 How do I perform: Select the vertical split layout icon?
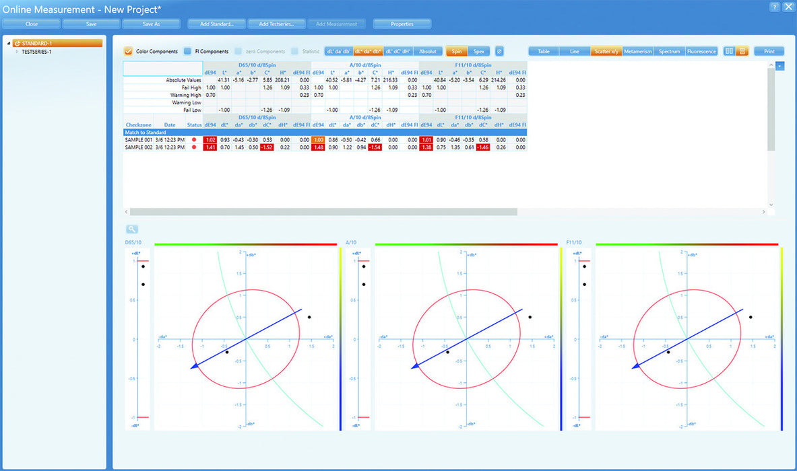pyautogui.click(x=728, y=51)
